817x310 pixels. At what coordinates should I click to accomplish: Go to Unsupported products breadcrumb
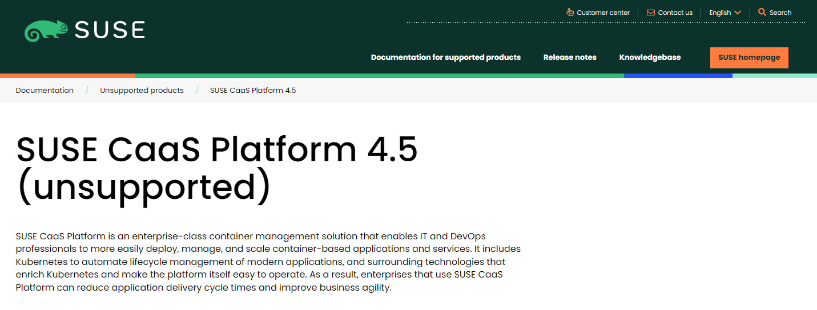[142, 91]
